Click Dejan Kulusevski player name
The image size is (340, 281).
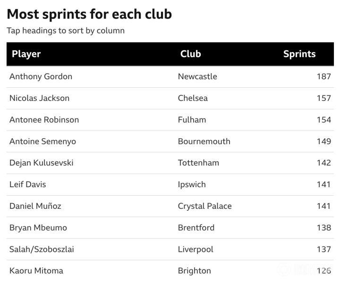pyautogui.click(x=41, y=163)
